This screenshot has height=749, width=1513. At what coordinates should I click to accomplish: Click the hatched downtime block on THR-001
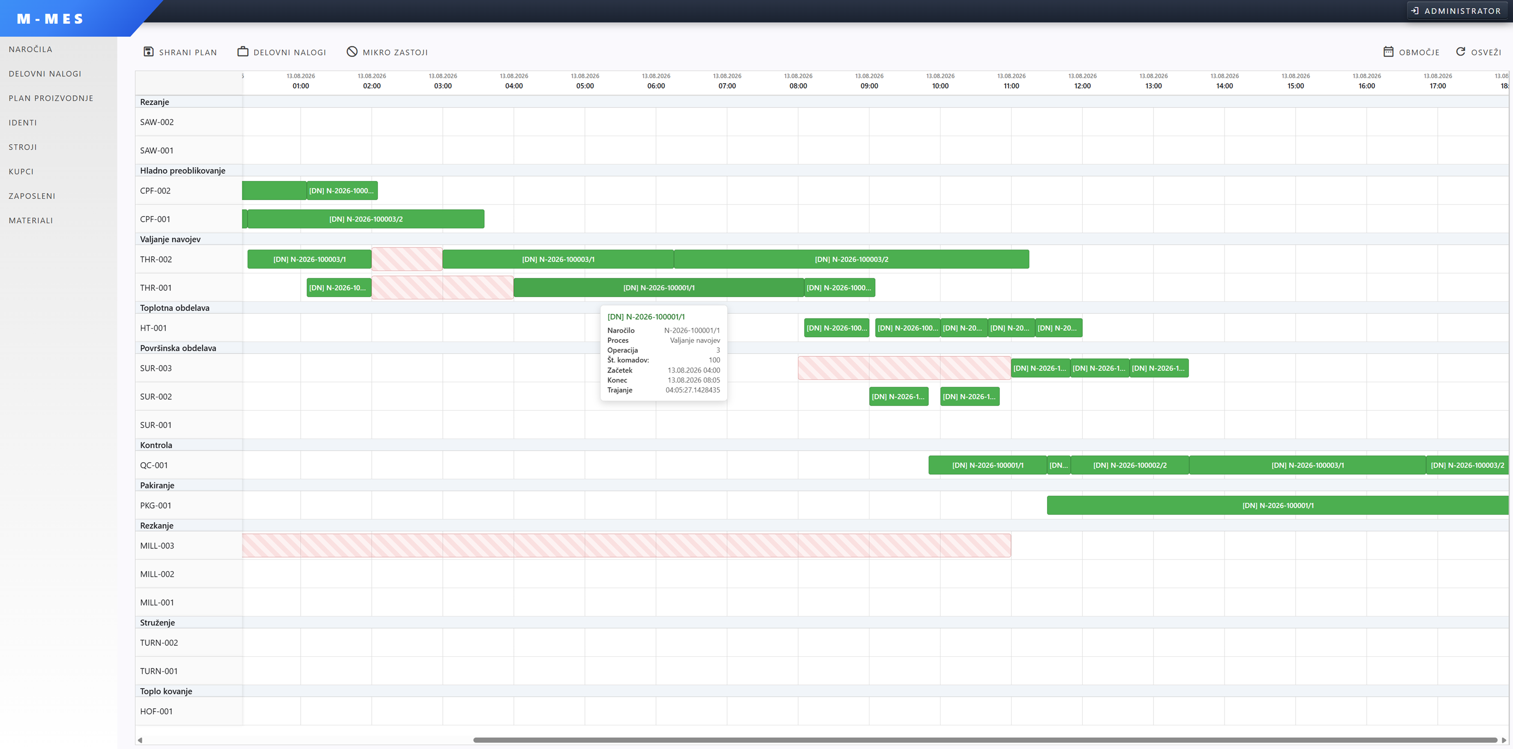(x=442, y=288)
